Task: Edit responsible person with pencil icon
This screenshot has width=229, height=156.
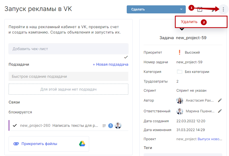Action: coord(220,111)
